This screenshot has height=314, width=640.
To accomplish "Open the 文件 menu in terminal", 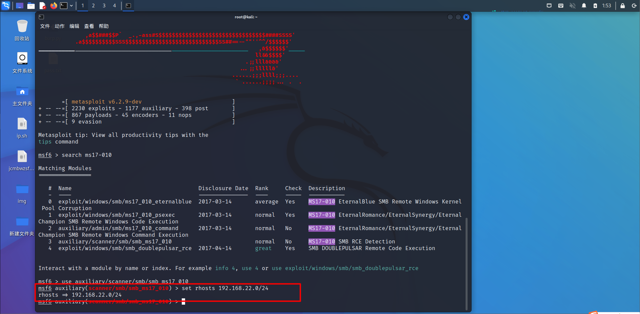I will click(45, 26).
